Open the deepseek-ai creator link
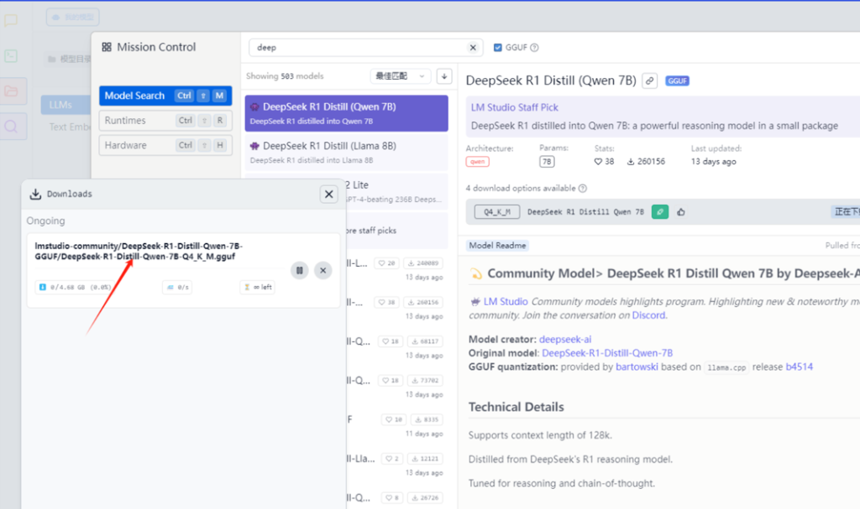This screenshot has height=509, width=860. coord(565,340)
